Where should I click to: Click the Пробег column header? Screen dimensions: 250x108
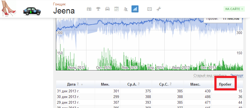(225, 85)
